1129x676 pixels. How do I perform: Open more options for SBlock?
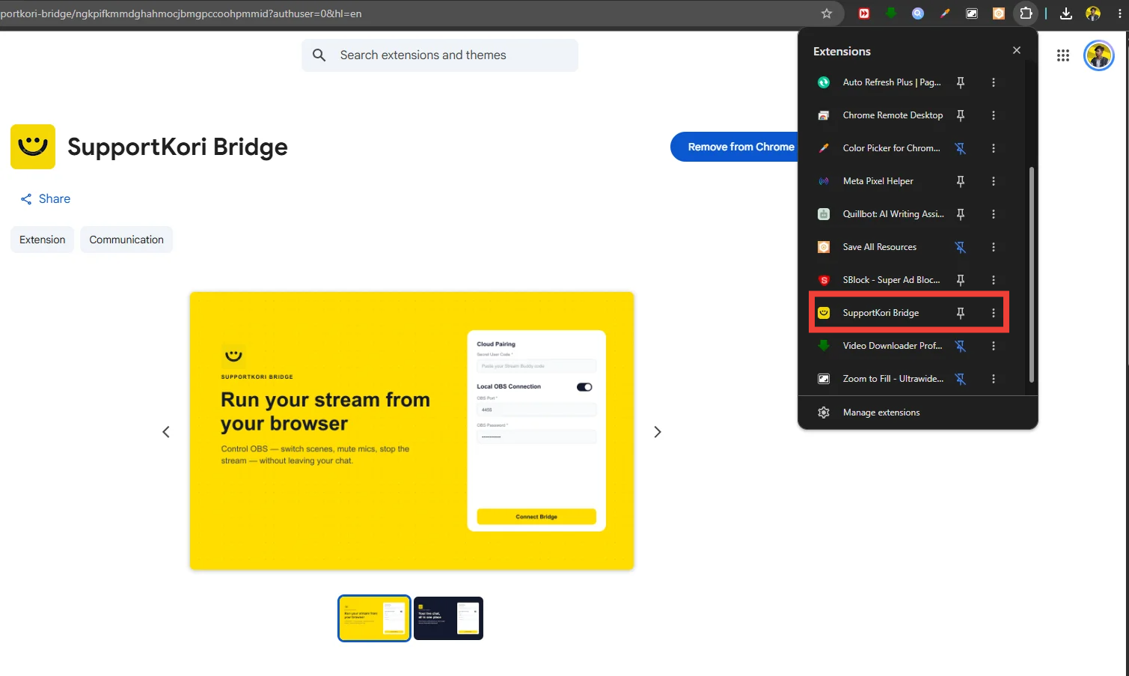pyautogui.click(x=994, y=280)
